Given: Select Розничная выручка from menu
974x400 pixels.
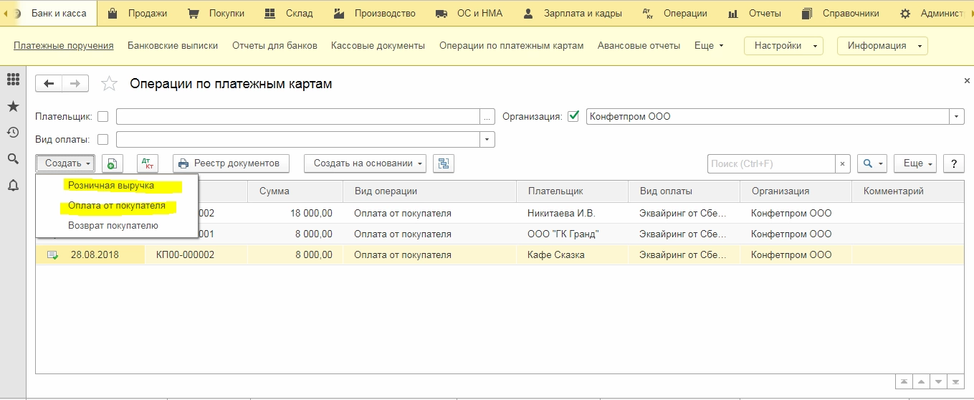Looking at the screenshot, I should [x=111, y=186].
